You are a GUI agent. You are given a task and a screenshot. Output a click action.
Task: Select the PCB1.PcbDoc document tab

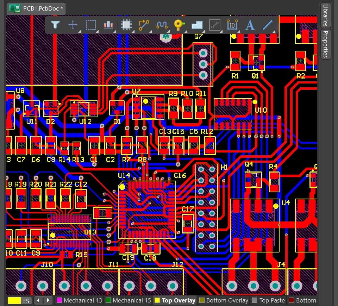tap(35, 8)
